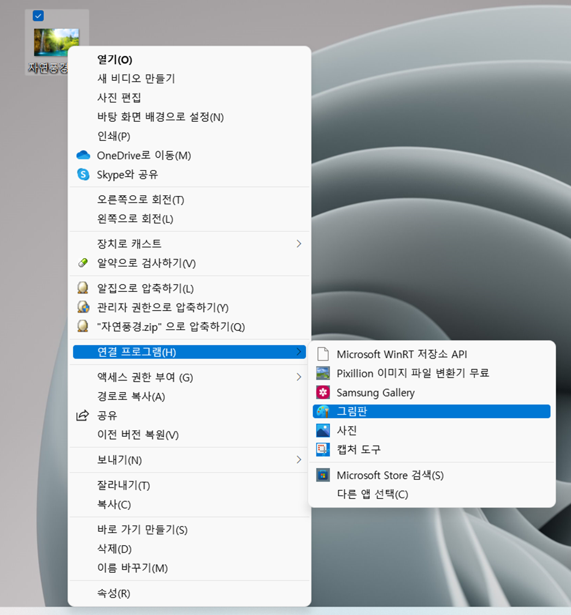Open 속성(R) from context menu
Image resolution: width=571 pixels, height=615 pixels.
click(x=190, y=593)
